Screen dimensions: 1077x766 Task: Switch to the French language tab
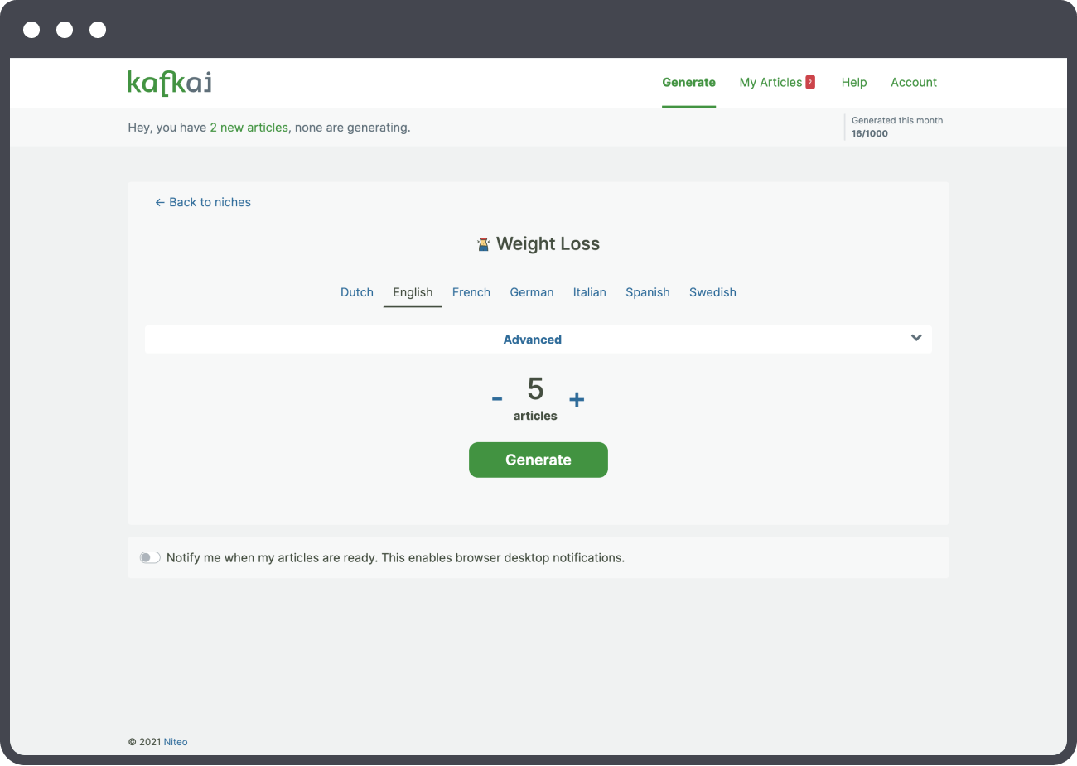(471, 292)
